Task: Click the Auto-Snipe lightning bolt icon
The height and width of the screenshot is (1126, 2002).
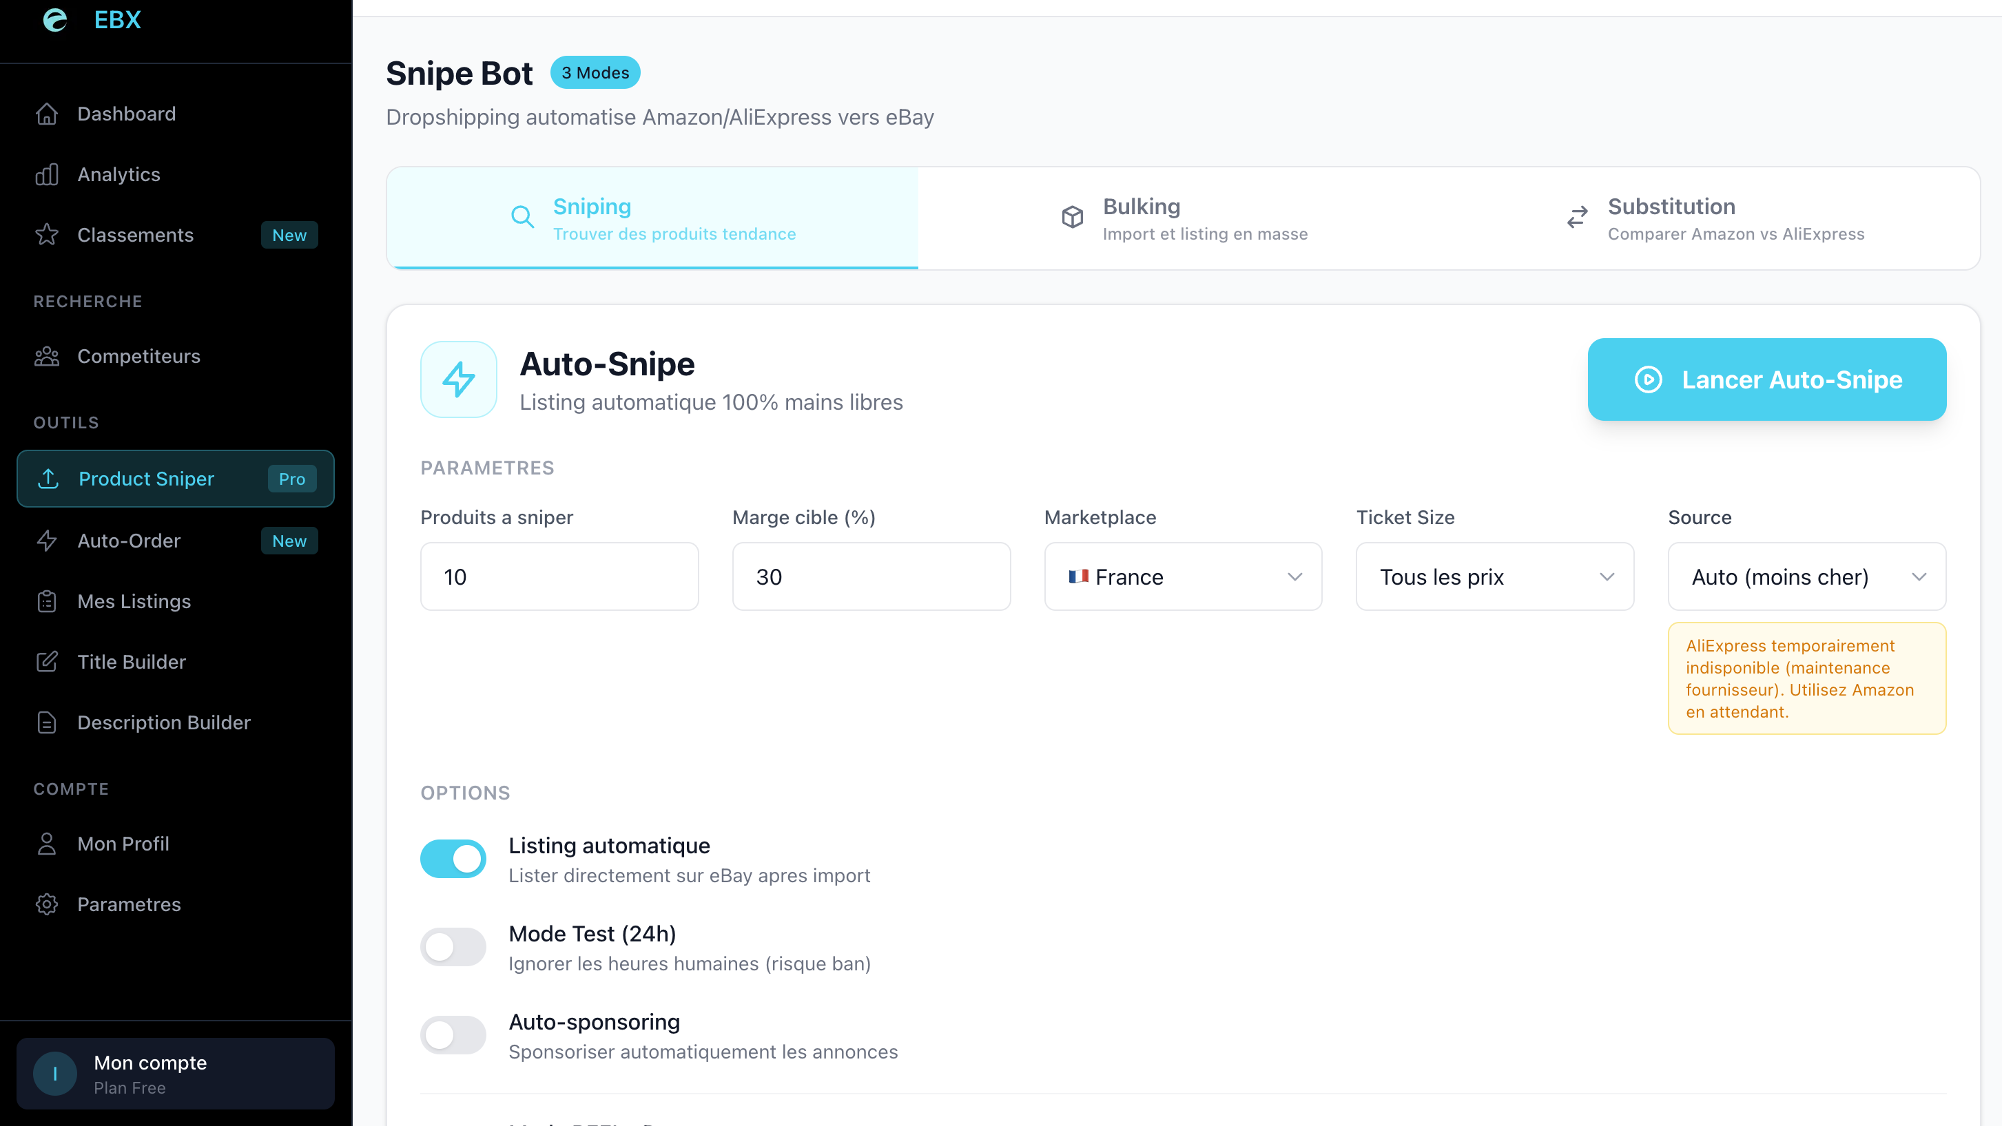Action: (459, 379)
